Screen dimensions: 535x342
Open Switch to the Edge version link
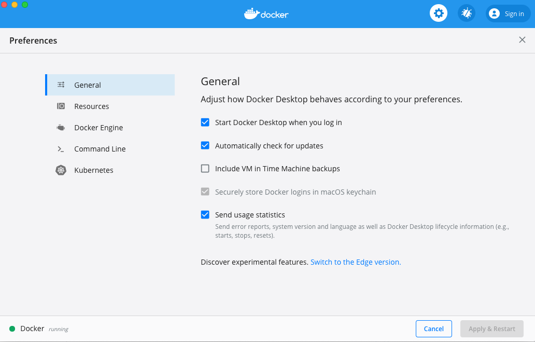tap(356, 262)
